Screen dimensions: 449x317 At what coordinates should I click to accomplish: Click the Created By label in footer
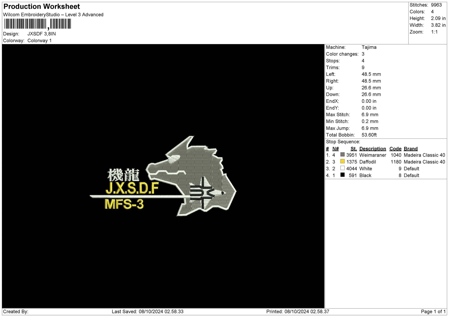pos(16,311)
